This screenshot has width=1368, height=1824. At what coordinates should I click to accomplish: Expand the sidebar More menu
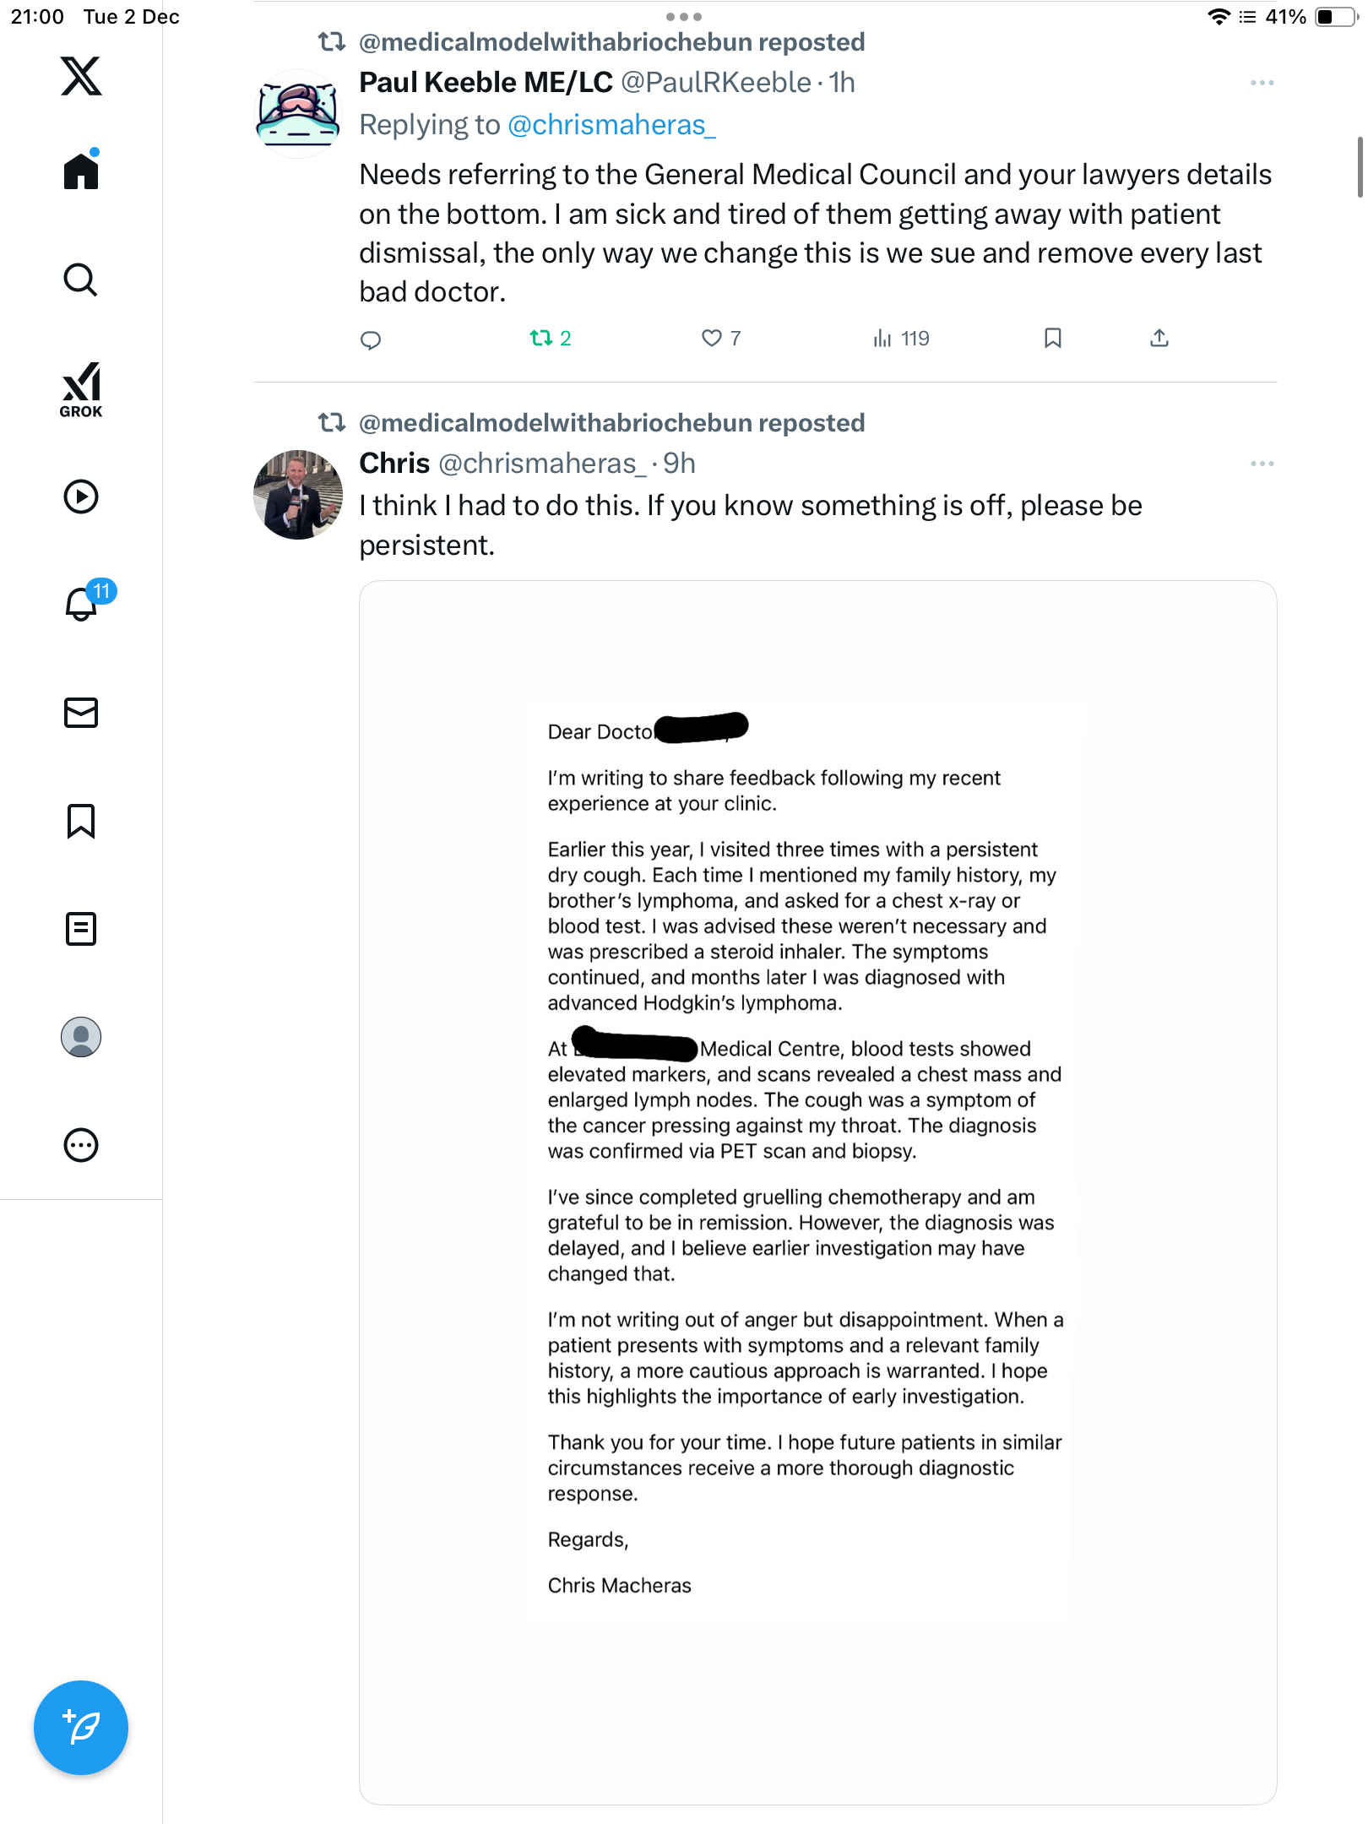(x=81, y=1145)
